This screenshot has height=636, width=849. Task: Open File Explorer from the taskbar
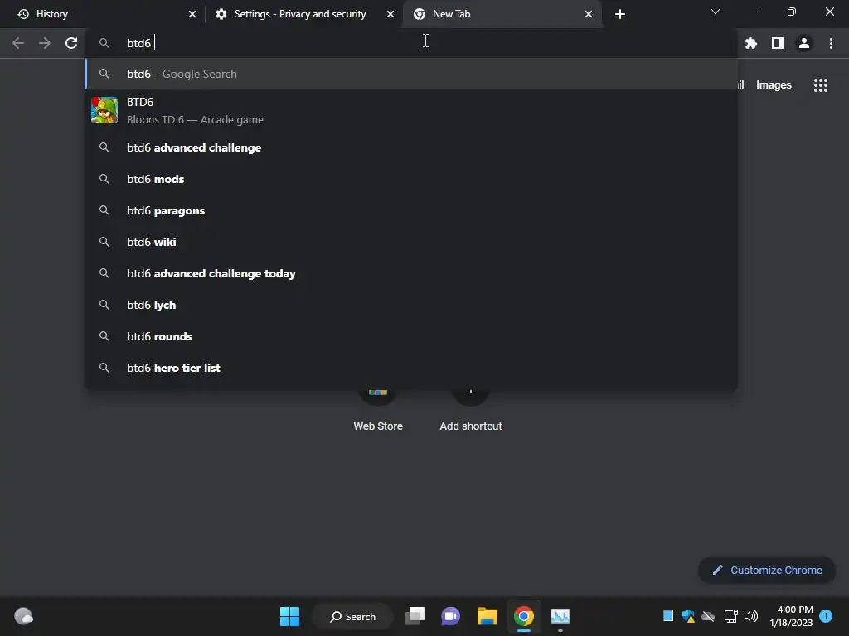(488, 616)
